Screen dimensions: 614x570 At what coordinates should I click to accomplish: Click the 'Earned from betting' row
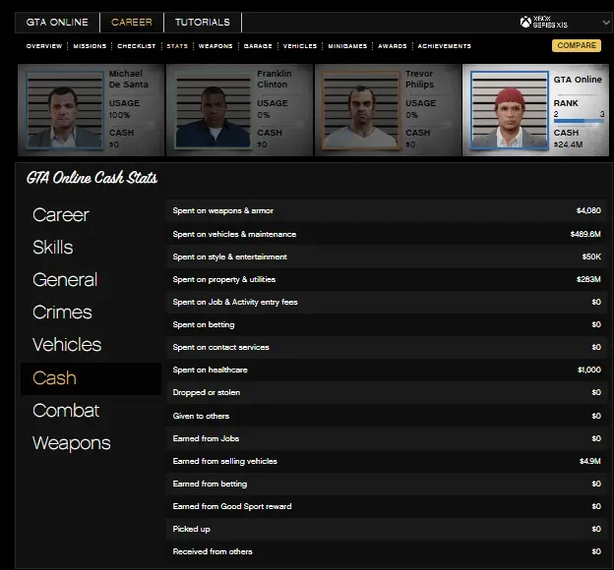coord(387,484)
